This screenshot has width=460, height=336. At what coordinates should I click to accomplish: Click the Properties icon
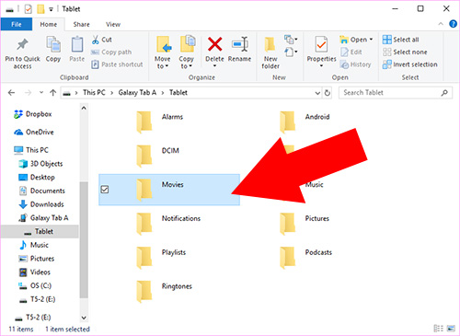[x=321, y=45]
